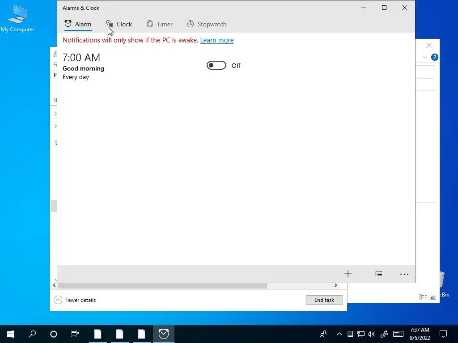
Task: Click the Good morning alarm name
Action: pyautogui.click(x=83, y=68)
